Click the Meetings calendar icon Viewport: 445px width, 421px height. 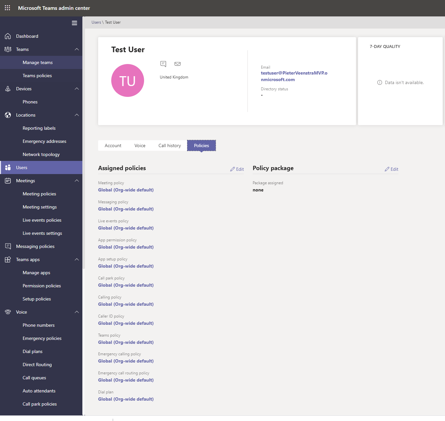[8, 181]
